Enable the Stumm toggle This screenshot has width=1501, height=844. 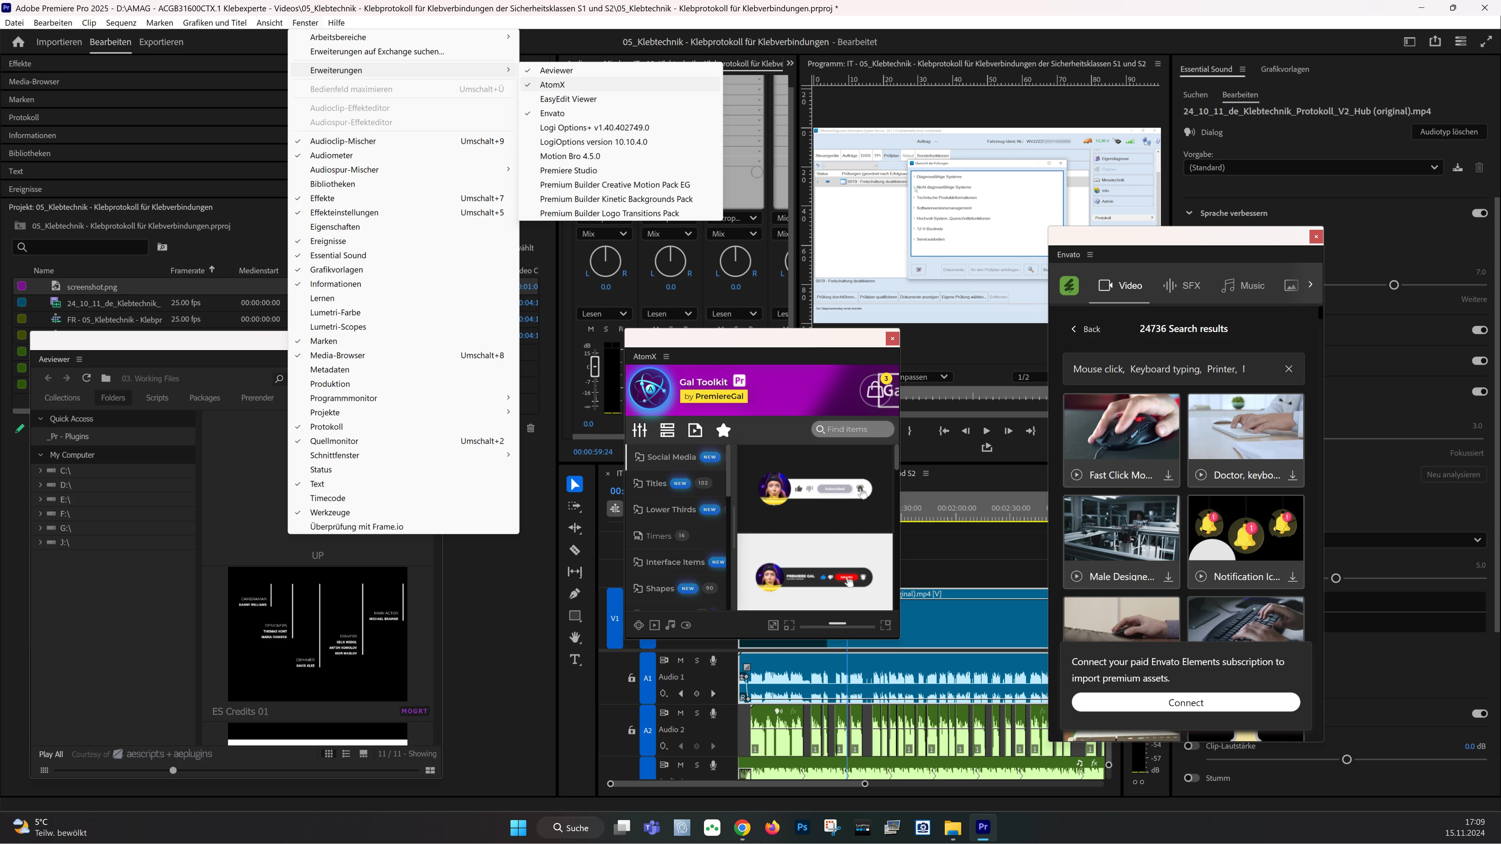pos(1191,778)
